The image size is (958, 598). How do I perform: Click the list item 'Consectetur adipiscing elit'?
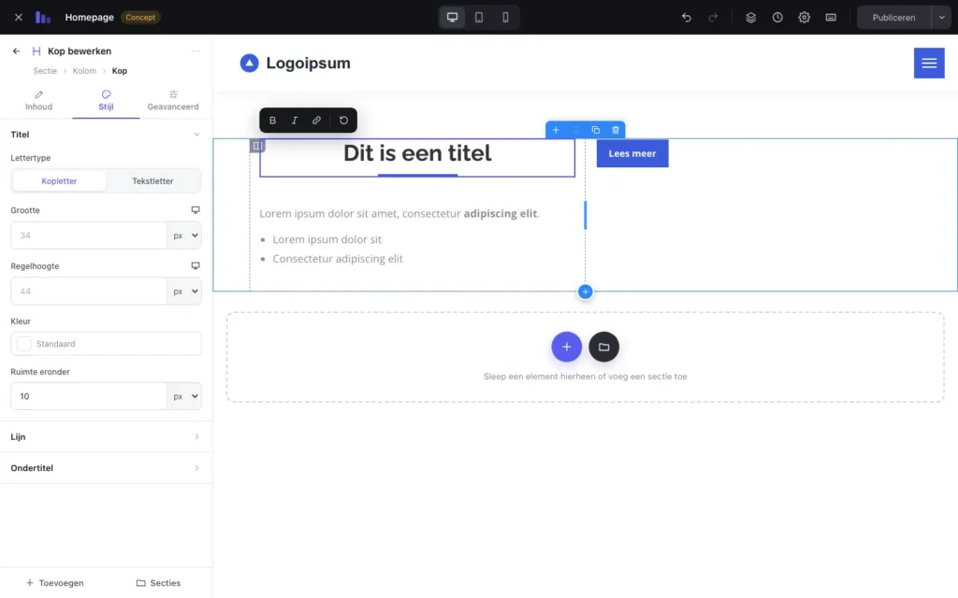pyautogui.click(x=338, y=259)
